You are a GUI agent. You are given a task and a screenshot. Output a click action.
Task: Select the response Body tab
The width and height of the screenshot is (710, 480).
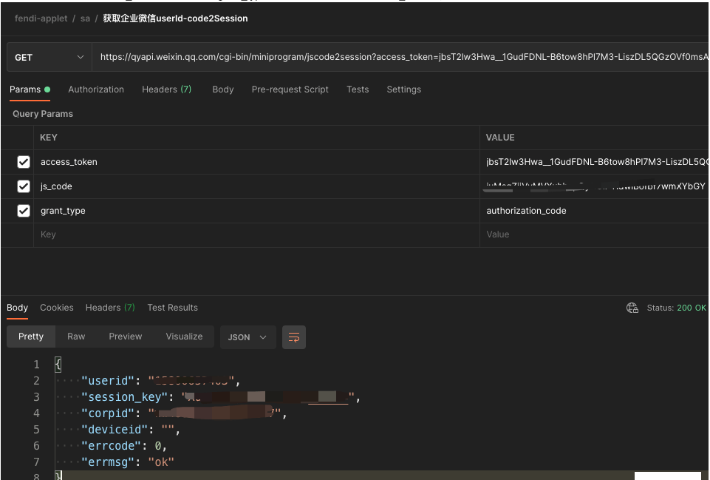(x=17, y=308)
